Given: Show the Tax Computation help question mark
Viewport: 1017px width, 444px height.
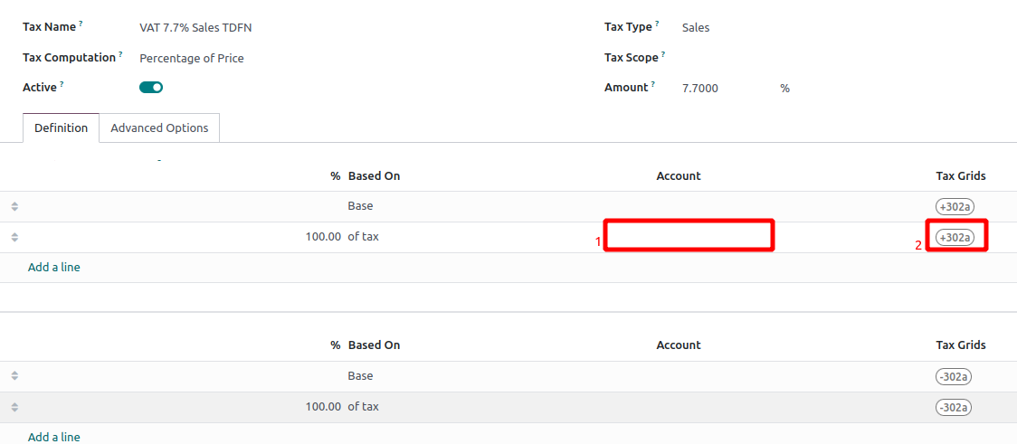Looking at the screenshot, I should click(120, 53).
